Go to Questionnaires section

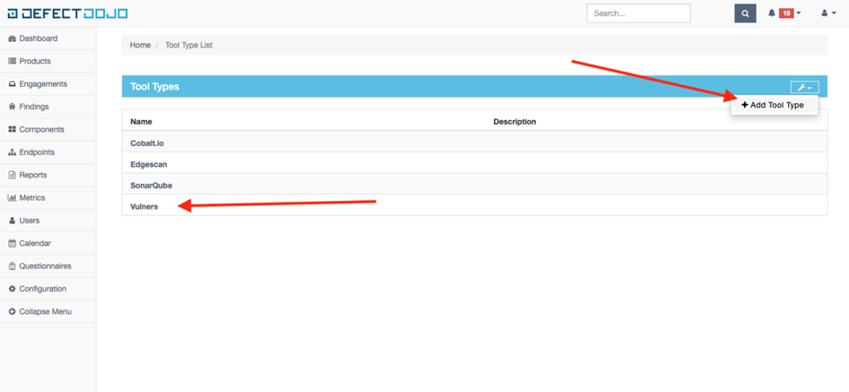coord(45,266)
